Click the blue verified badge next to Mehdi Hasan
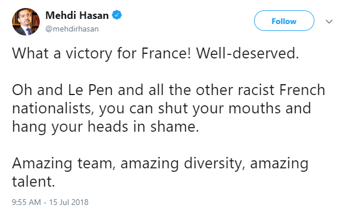The image size is (342, 213). 117,15
